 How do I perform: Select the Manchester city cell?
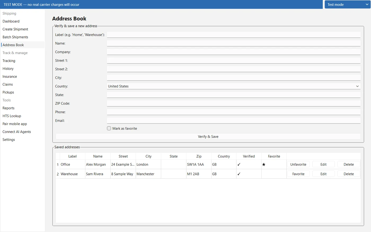click(148, 174)
